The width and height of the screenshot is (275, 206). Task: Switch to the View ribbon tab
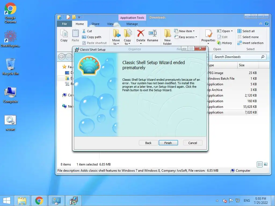tap(110, 24)
